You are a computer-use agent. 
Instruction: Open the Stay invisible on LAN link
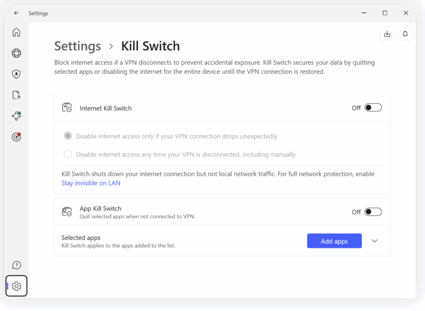pos(91,183)
